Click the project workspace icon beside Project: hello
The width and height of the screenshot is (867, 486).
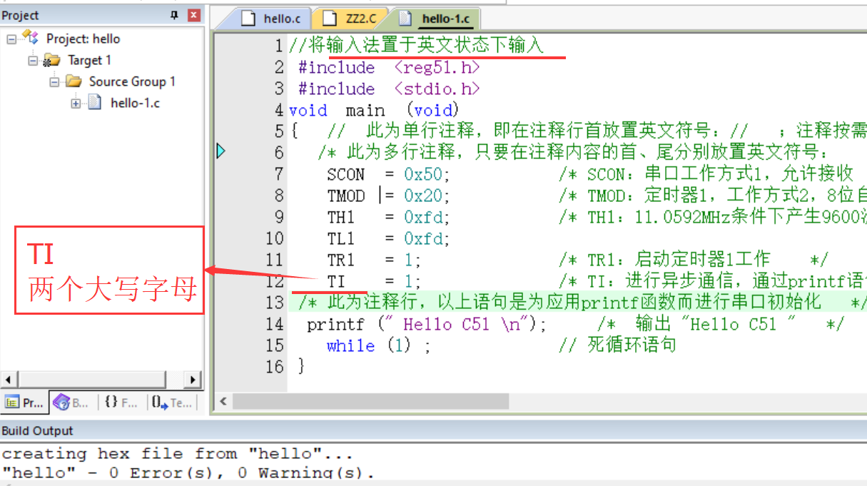30,38
